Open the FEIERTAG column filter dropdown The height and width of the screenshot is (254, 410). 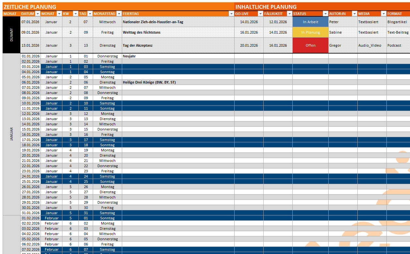point(232,14)
